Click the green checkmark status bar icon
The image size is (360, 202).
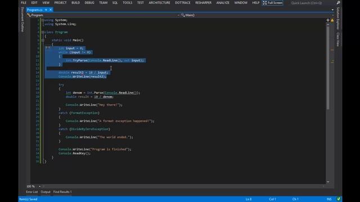(x=339, y=199)
